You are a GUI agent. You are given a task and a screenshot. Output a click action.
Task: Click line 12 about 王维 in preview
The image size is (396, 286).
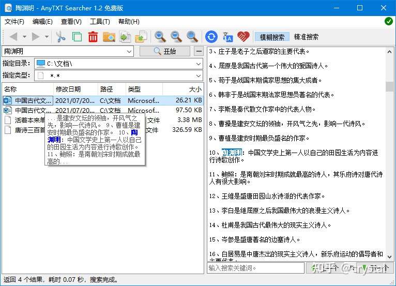[267, 196]
